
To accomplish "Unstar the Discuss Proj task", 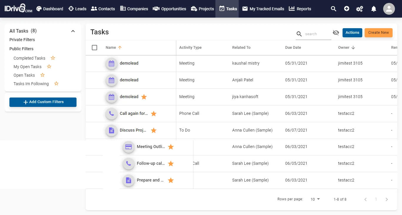I will click(x=154, y=130).
